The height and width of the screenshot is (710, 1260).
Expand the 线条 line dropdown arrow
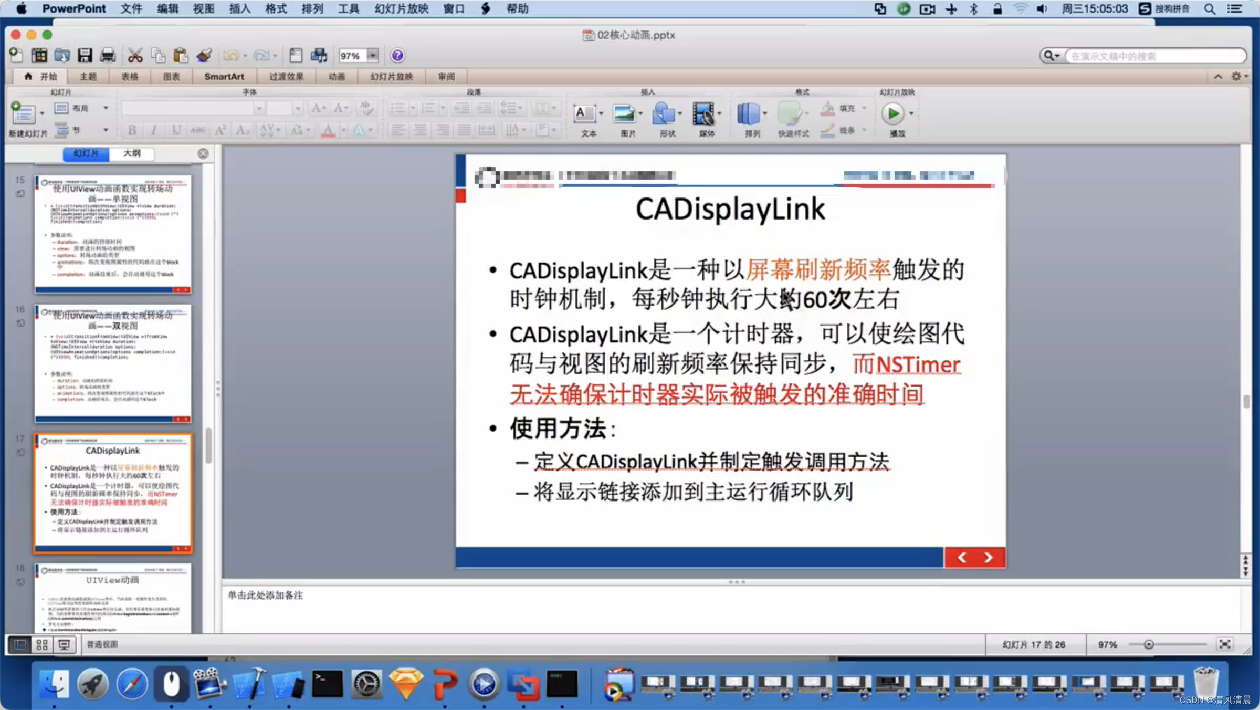864,130
